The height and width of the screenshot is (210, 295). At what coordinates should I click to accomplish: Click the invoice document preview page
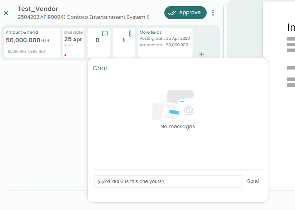point(279,94)
